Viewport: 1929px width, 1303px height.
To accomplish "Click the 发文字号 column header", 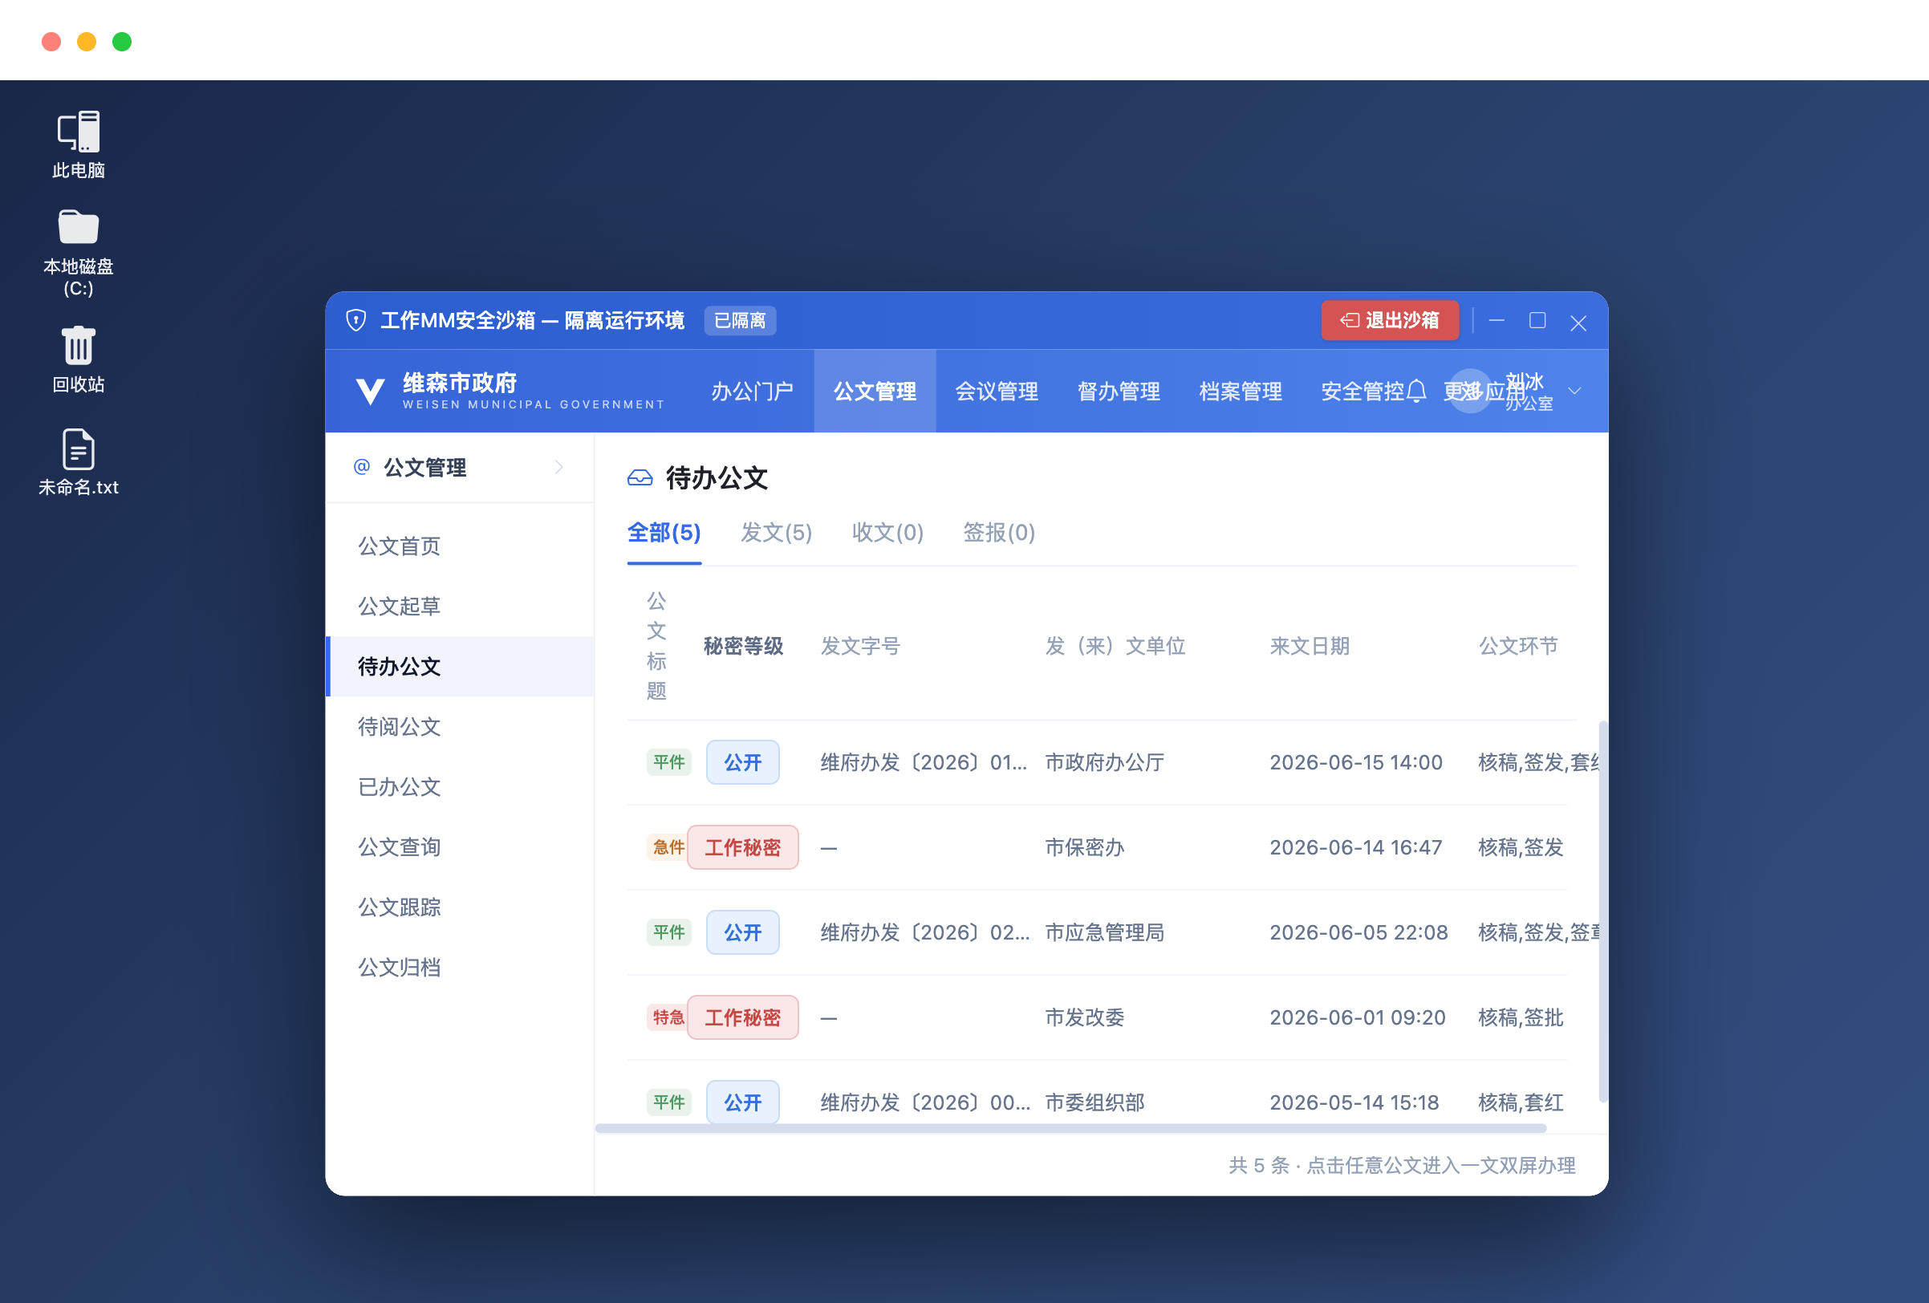I will coord(860,646).
